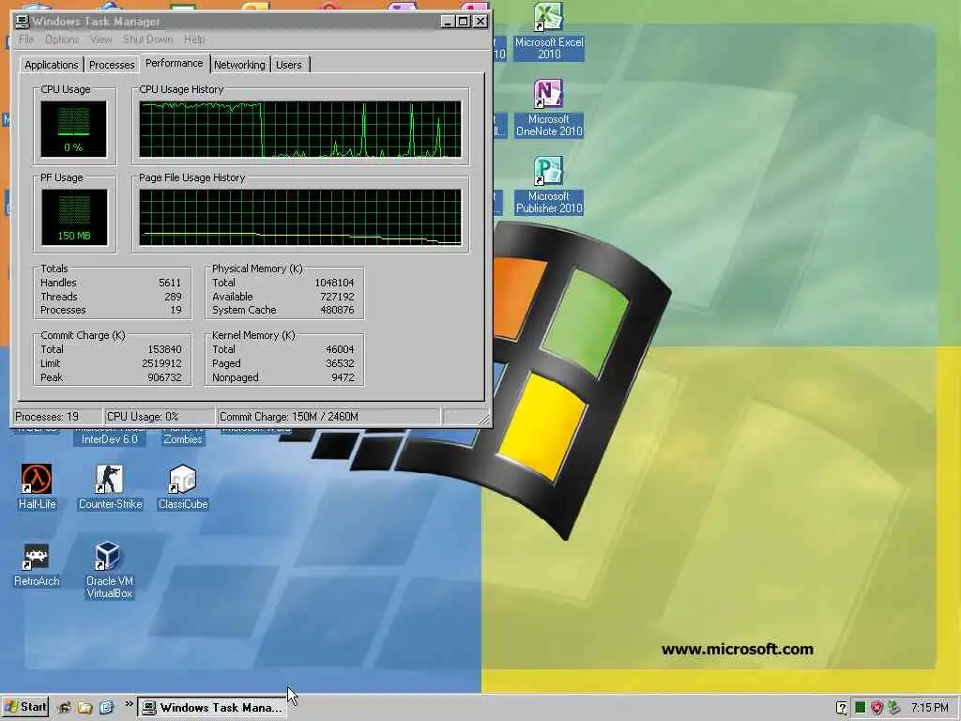961x721 pixels.
Task: Click the Windows Task Manager taskbar button
Action: click(212, 708)
